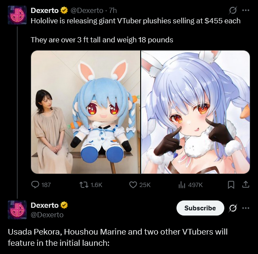Subscribe to Dexerto
Image resolution: width=258 pixels, height=254 pixels.
click(200, 208)
